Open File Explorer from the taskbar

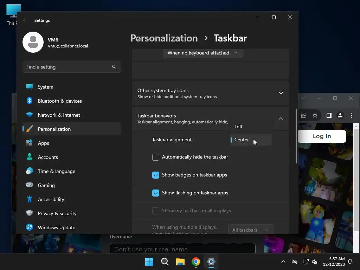[x=180, y=262]
